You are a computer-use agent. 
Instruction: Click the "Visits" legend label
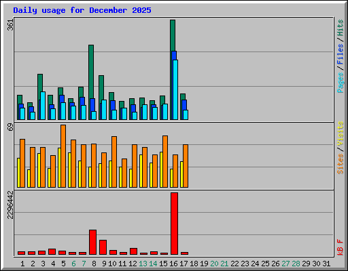341,133
